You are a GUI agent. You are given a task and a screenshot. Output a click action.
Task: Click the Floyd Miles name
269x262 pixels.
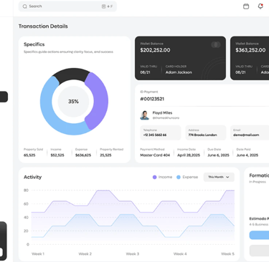click(x=162, y=113)
